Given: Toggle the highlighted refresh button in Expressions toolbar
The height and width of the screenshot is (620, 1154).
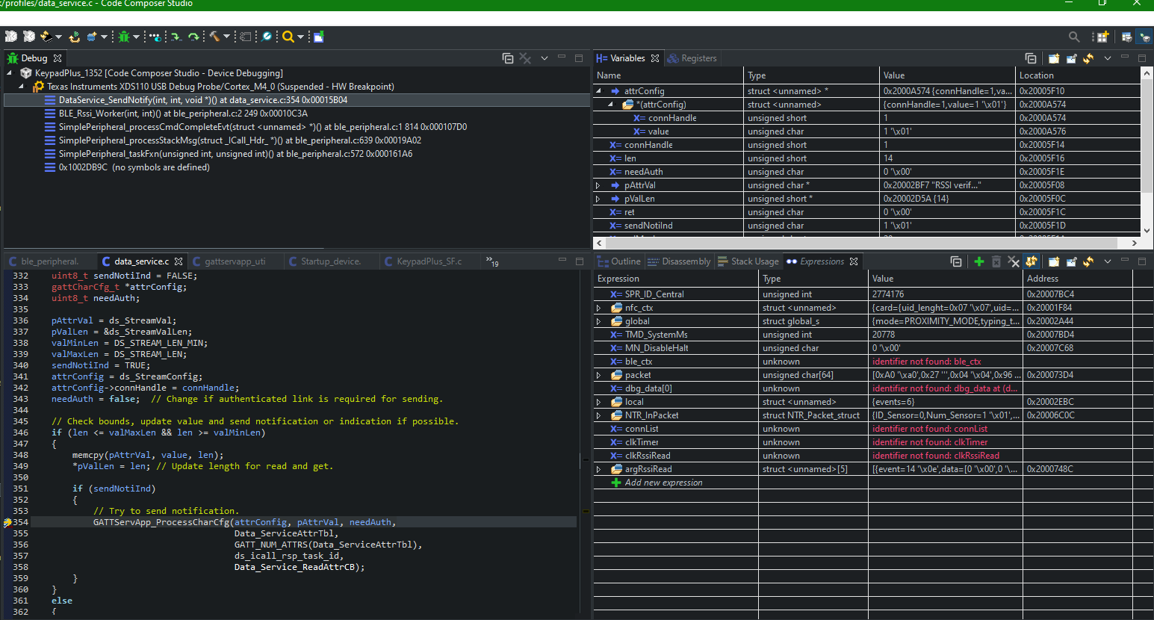Looking at the screenshot, I should click(x=1032, y=261).
